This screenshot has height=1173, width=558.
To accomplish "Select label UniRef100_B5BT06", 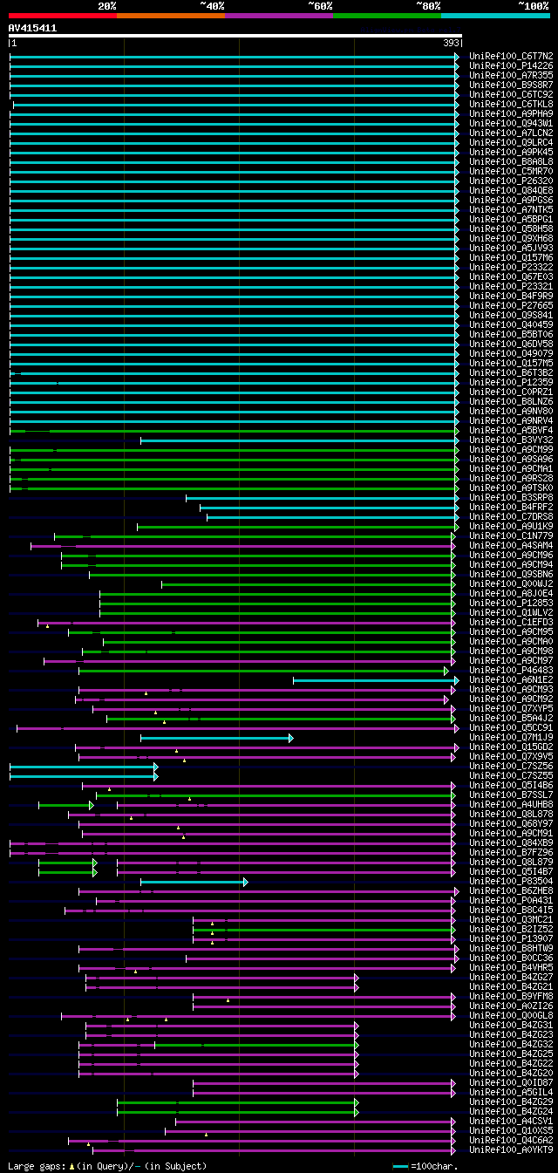I will tap(511, 334).
